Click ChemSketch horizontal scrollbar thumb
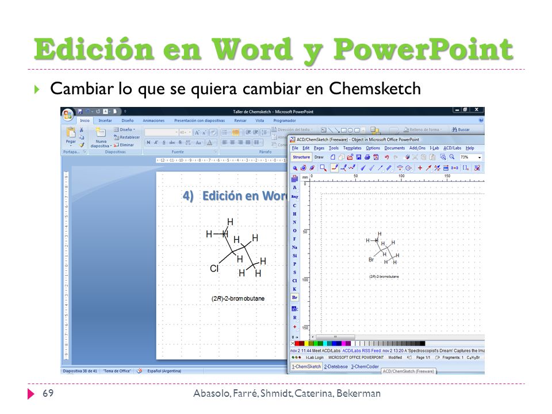This screenshot has height=414, width=552. 335,337
